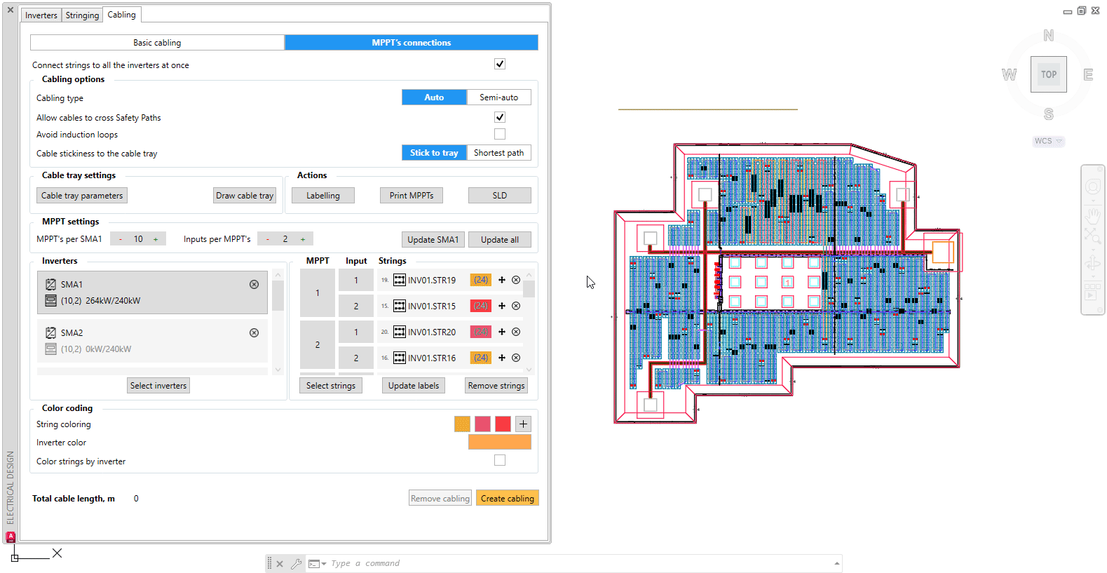
Task: Click Select inverters button
Action: [158, 386]
